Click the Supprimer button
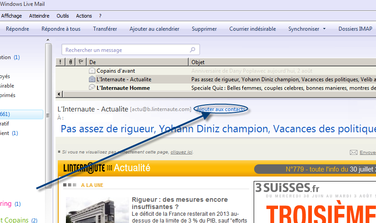Viewport: 376px width, 223px height. coord(204,29)
